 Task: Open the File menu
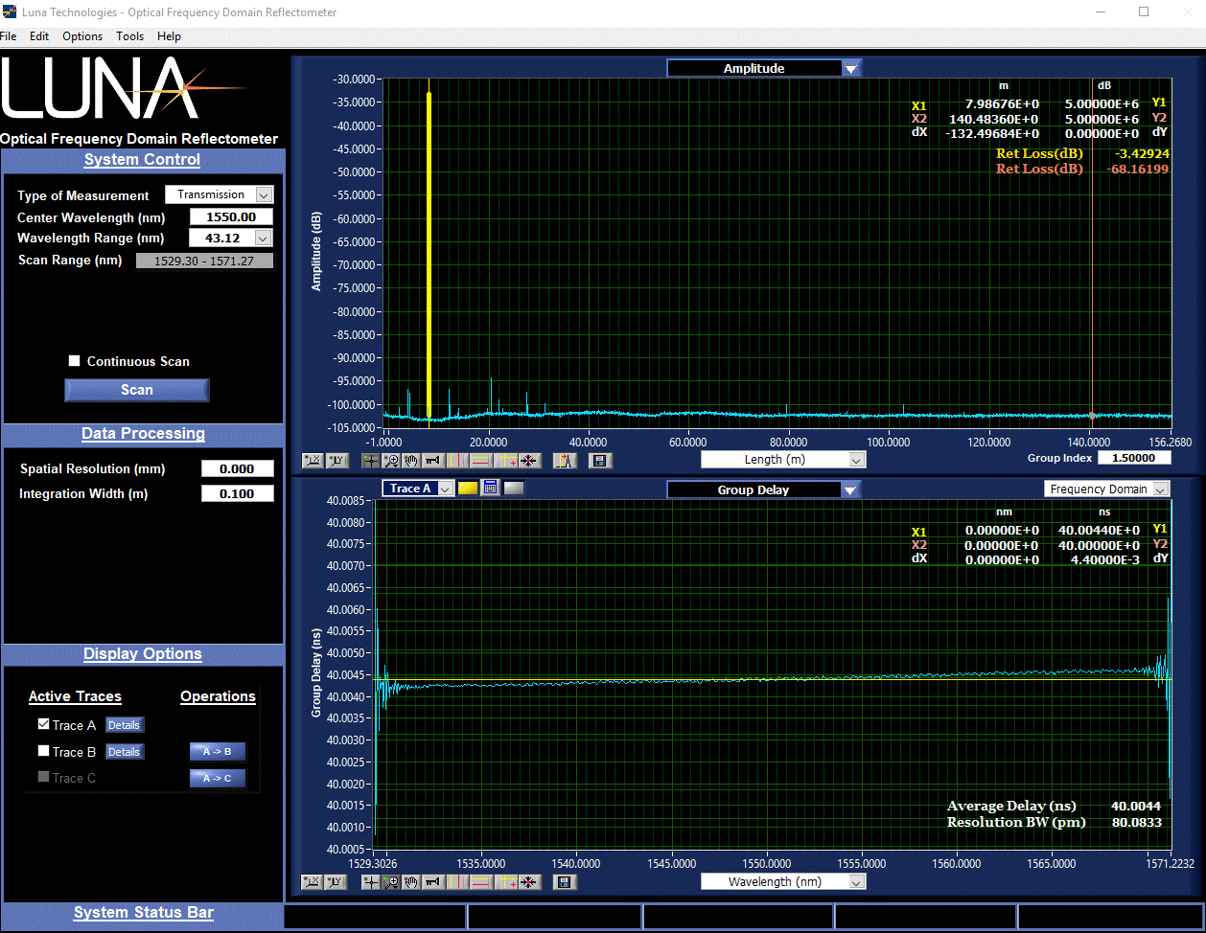(9, 36)
